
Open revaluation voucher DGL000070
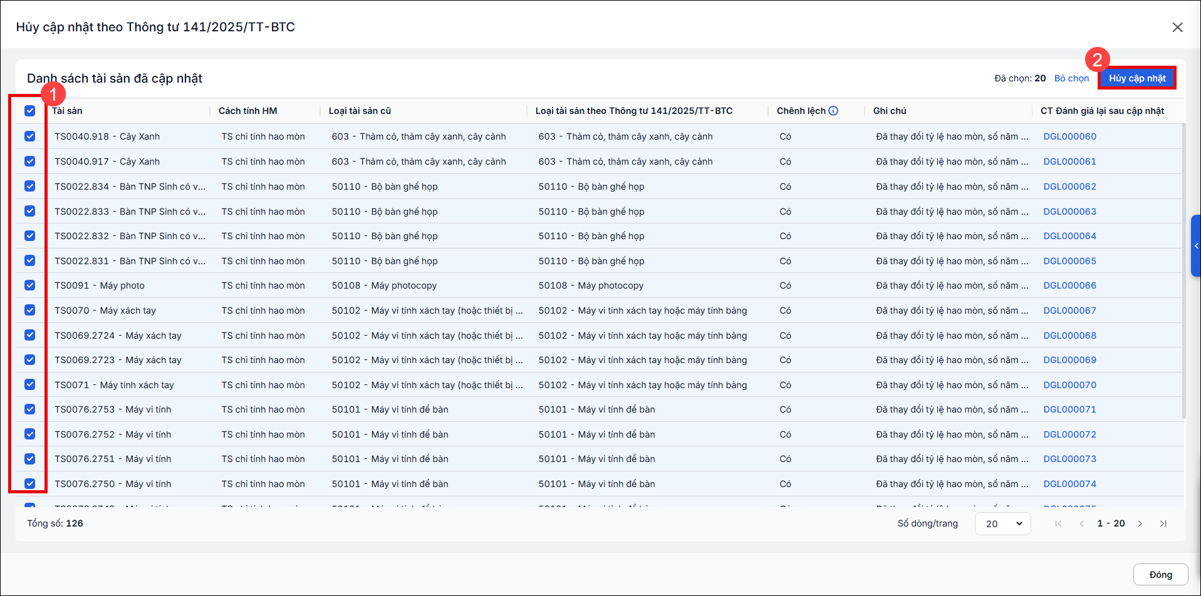(x=1069, y=385)
